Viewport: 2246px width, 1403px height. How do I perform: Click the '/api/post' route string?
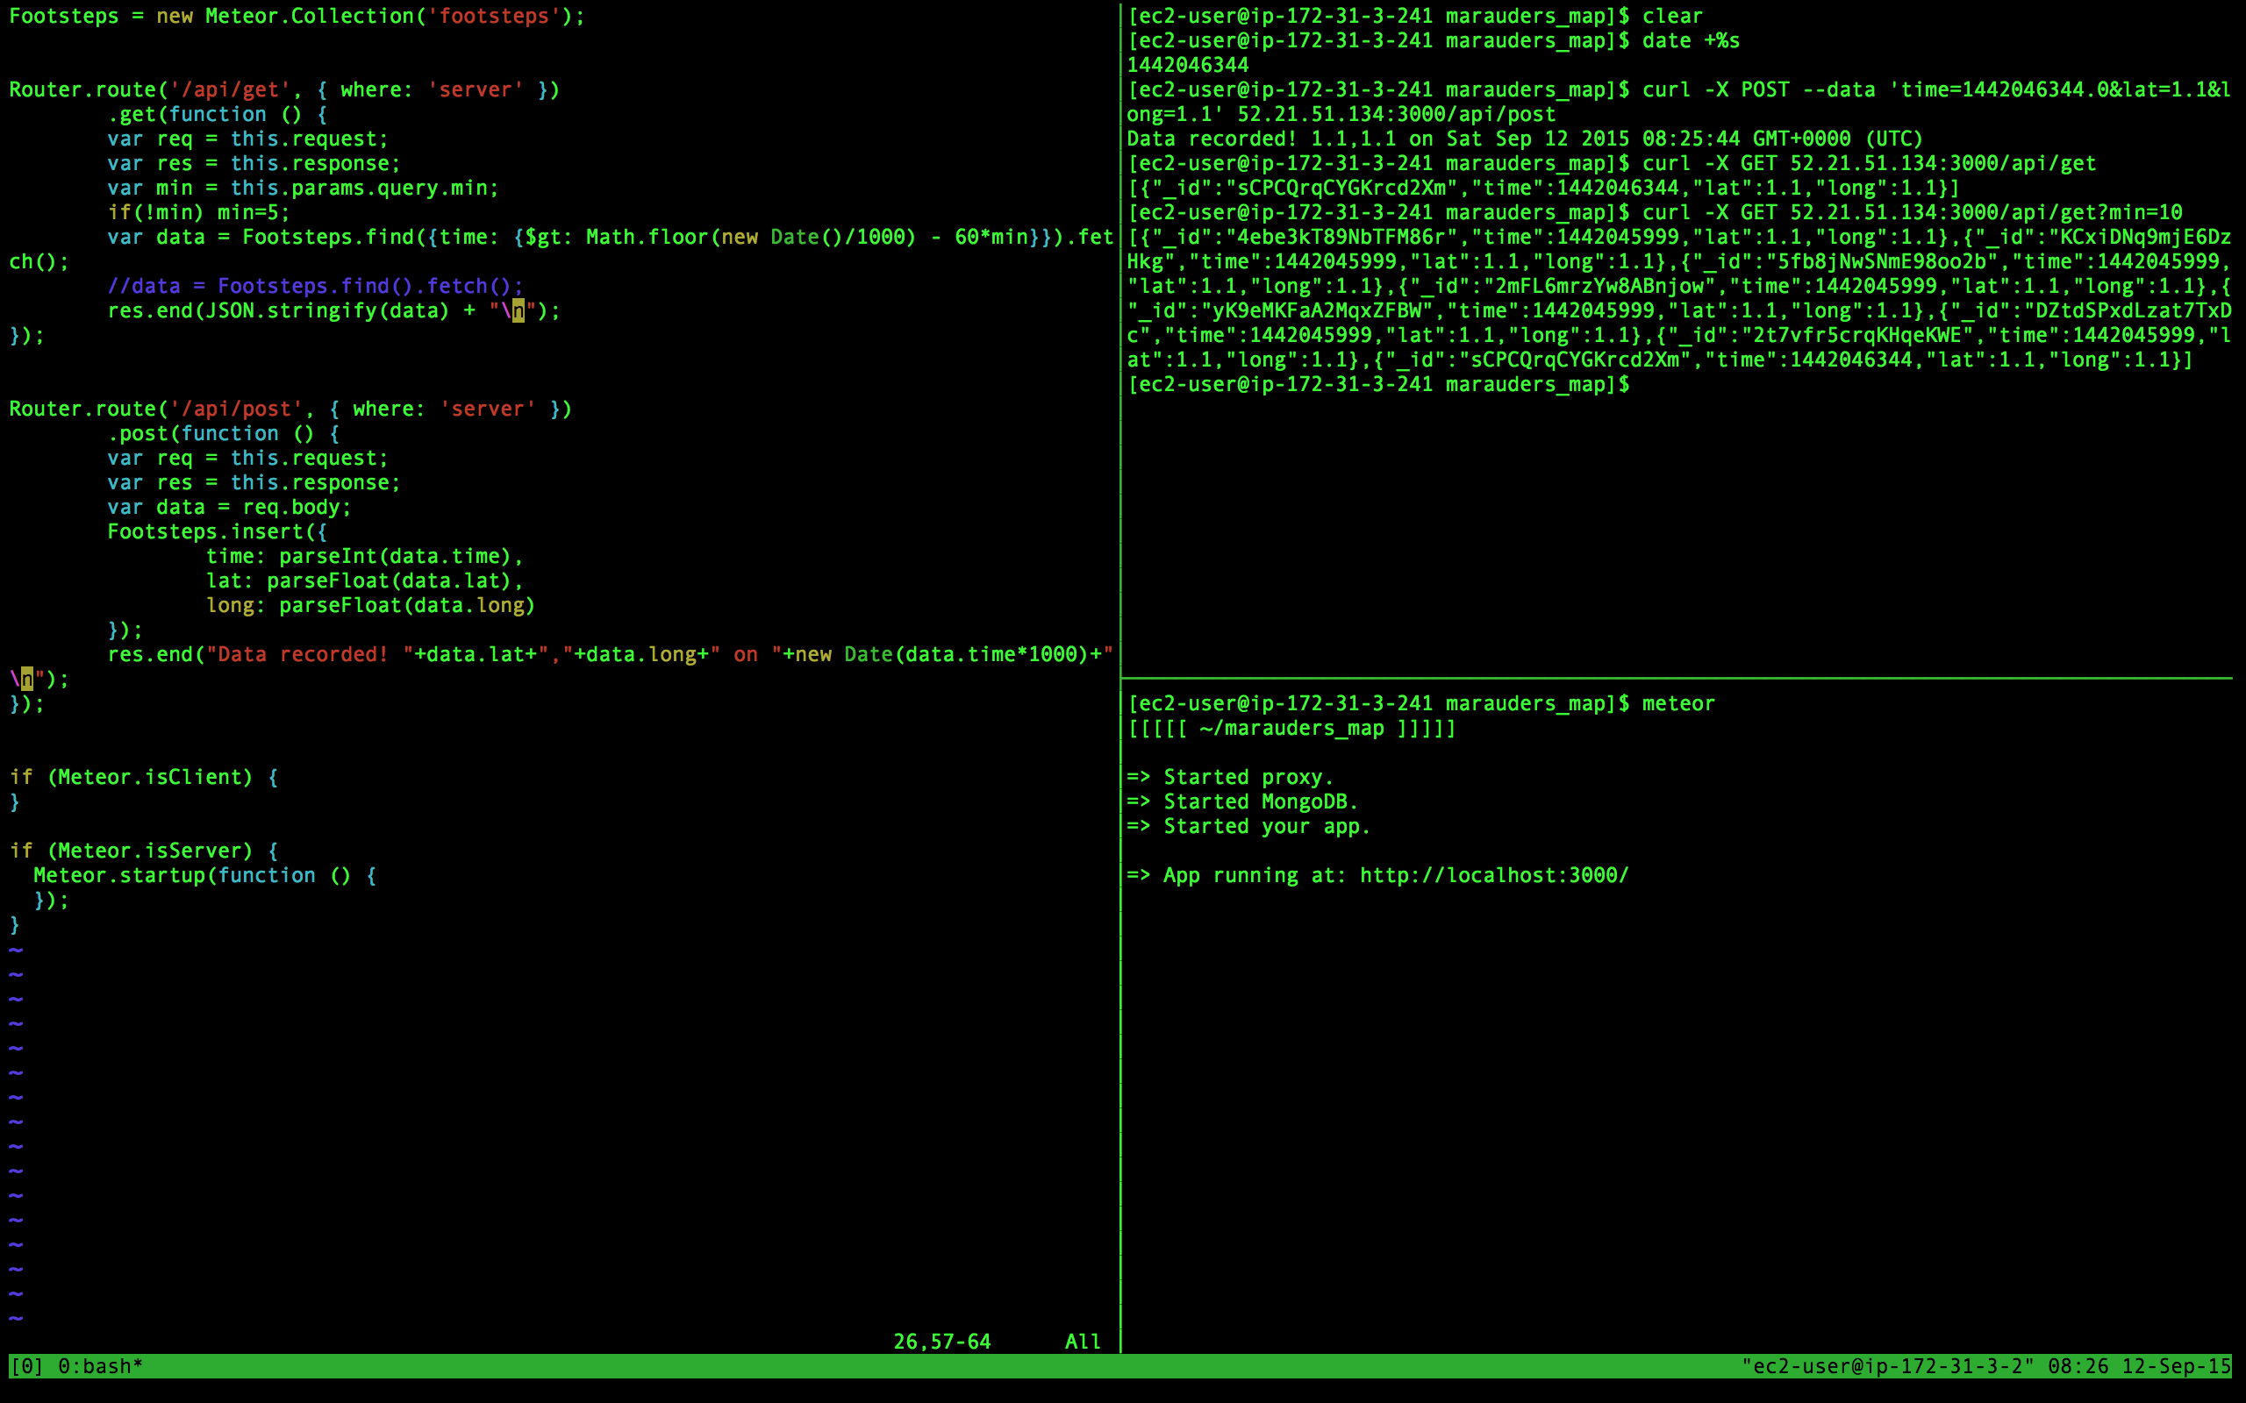pyautogui.click(x=236, y=410)
